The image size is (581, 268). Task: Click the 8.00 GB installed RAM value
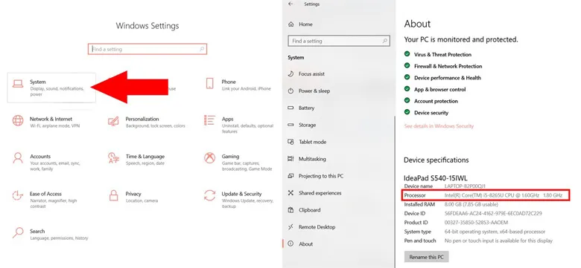click(471, 204)
